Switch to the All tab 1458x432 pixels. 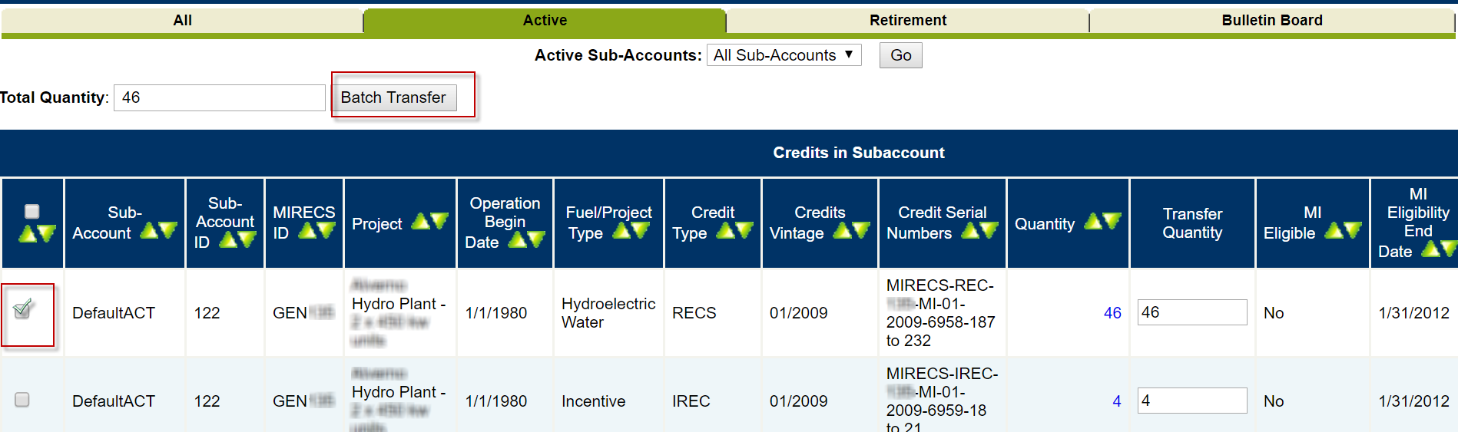click(182, 21)
